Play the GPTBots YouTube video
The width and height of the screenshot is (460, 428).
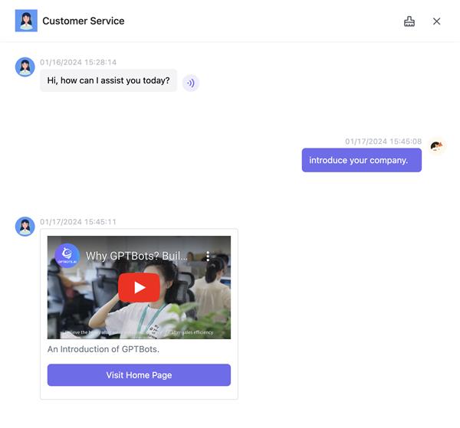pos(139,287)
